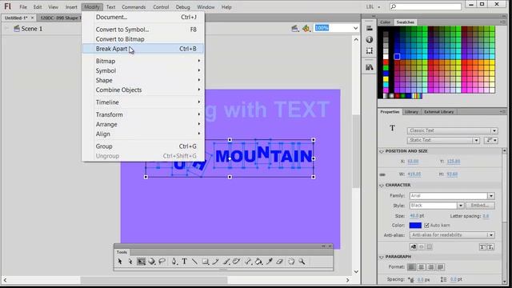Viewport: 512px width, 288px height.
Task: Open the Info panel icon
Action: pos(370,39)
